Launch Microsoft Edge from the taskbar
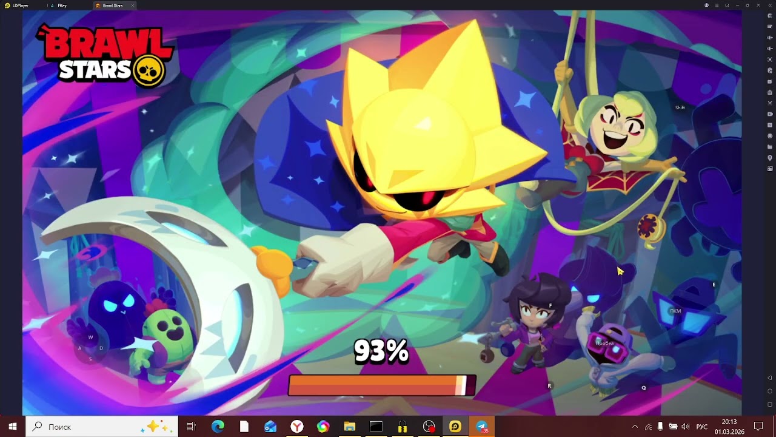This screenshot has width=776, height=437. pos(218,427)
